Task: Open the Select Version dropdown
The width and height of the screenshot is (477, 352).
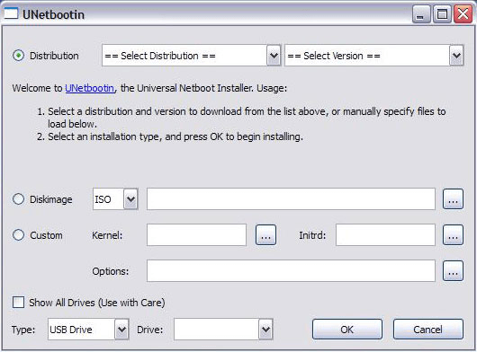Action: tap(374, 56)
